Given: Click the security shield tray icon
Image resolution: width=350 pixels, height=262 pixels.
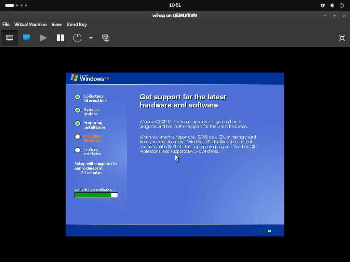Looking at the screenshot, I should tap(323, 5).
